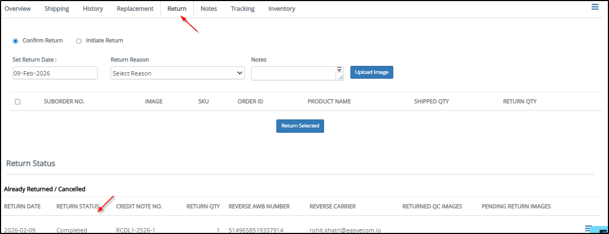The height and width of the screenshot is (234, 609).
Task: Select the Initiate Return radio option
Action: pyautogui.click(x=79, y=41)
